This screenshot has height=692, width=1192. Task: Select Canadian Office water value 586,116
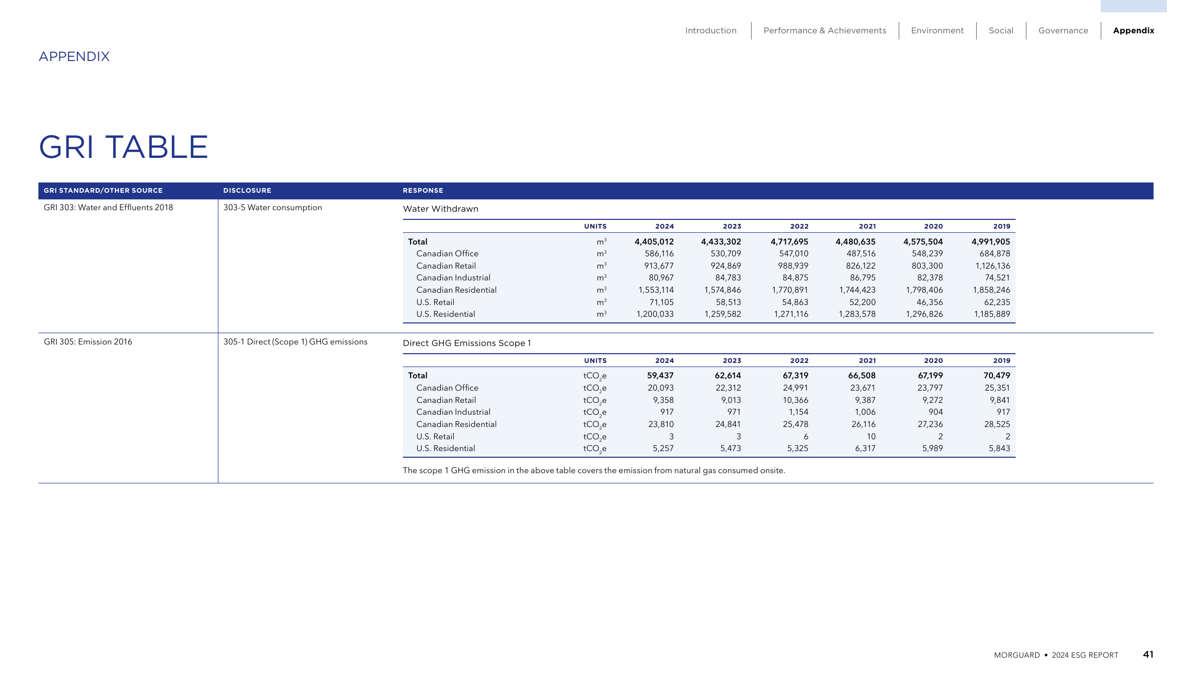[x=659, y=254]
